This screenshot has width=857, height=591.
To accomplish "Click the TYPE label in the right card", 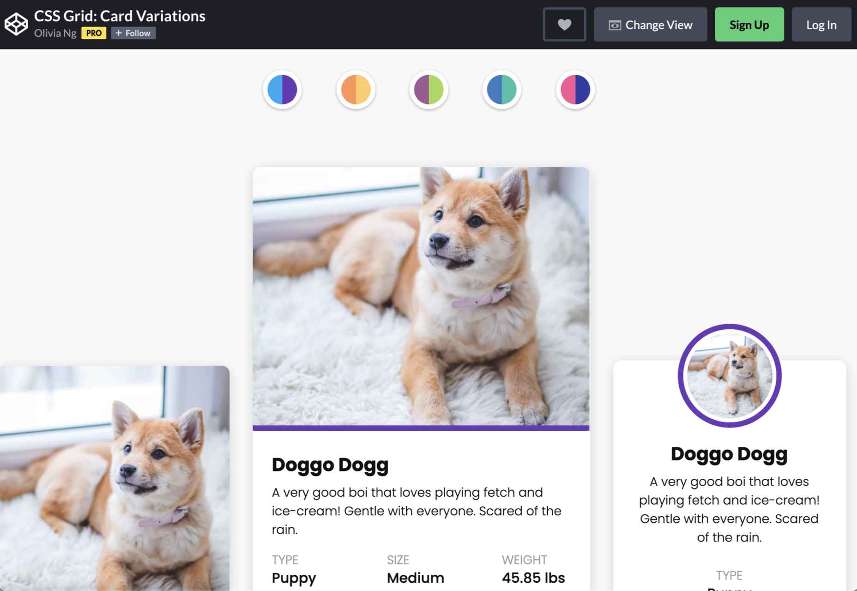I will 729,576.
